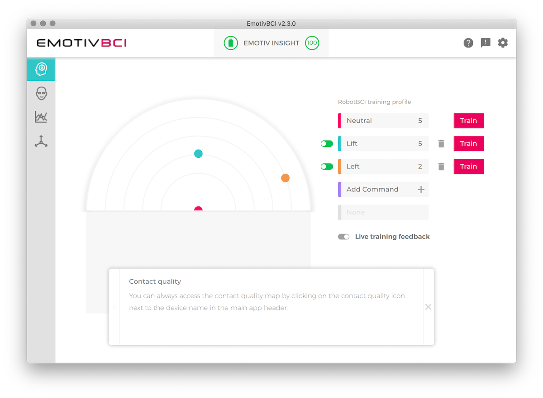Viewport: 543px width, 398px height.
Task: Select the Lift command row
Action: 383,144
